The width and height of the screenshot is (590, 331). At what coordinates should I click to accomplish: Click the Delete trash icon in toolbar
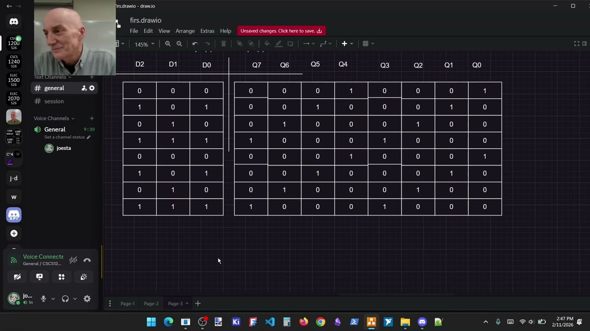224,44
